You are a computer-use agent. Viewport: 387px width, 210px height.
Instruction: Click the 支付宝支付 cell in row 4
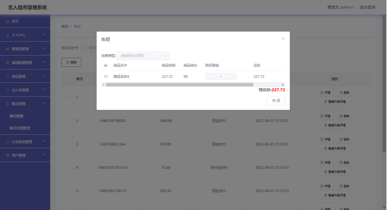coord(219,168)
